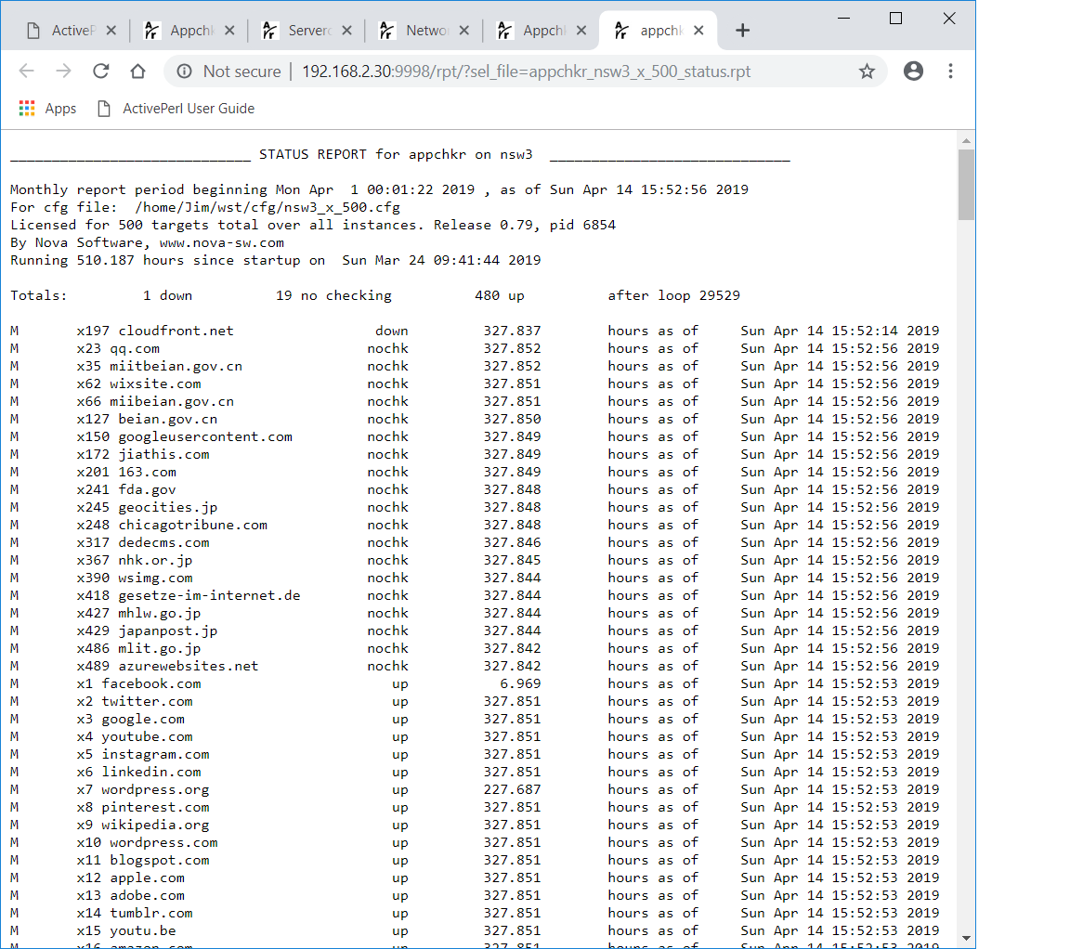
Task: Click the x367 nhk.or.jp entry
Action: (135, 560)
